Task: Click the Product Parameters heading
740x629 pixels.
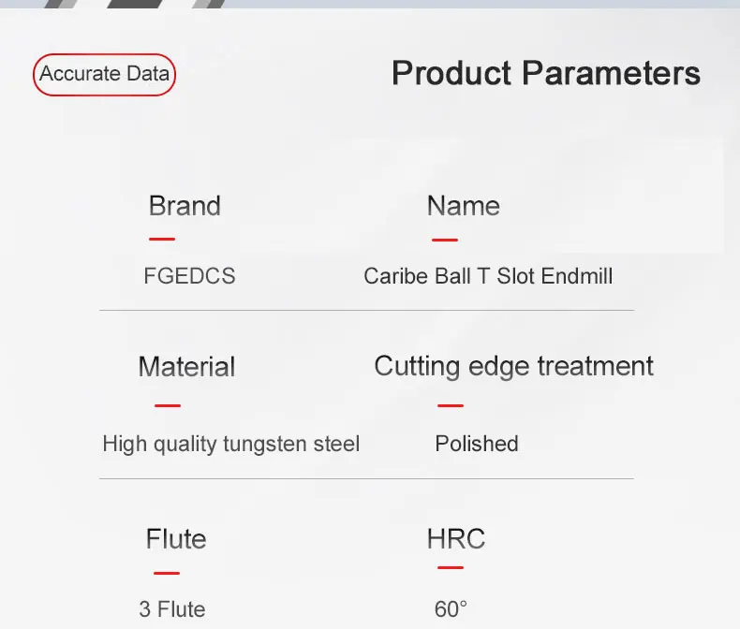Action: point(545,73)
